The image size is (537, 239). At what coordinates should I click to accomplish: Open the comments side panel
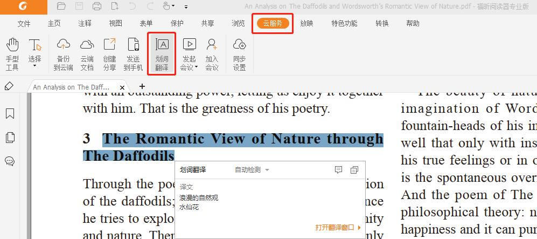point(10,161)
